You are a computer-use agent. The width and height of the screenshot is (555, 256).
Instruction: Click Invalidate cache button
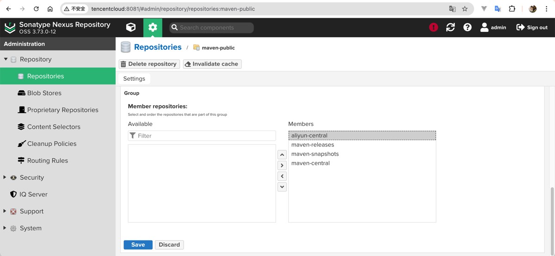coord(212,64)
